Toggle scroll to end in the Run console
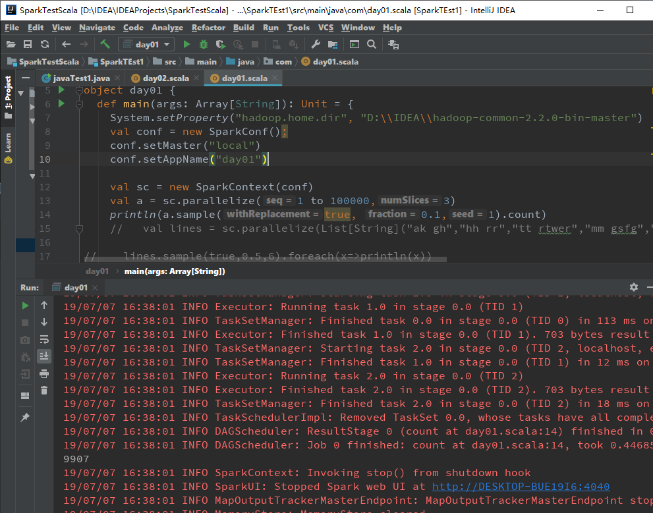Image resolution: width=653 pixels, height=513 pixels. (x=44, y=356)
